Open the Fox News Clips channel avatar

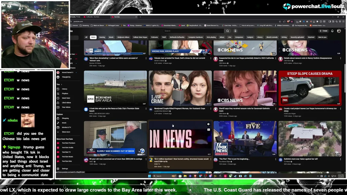[x=216, y=160]
